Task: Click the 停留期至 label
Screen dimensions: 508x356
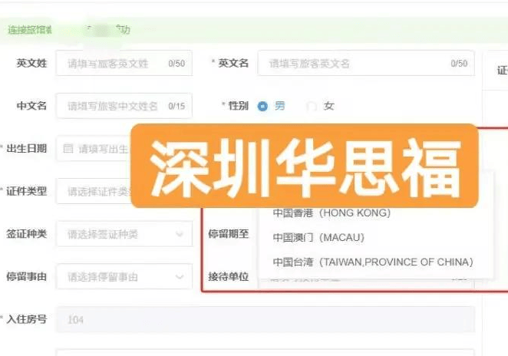Action: pos(228,234)
